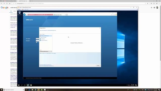This screenshot has height=91, width=161.
Task: Click Internet Explorer smiley feedback icon
Action: point(116,15)
